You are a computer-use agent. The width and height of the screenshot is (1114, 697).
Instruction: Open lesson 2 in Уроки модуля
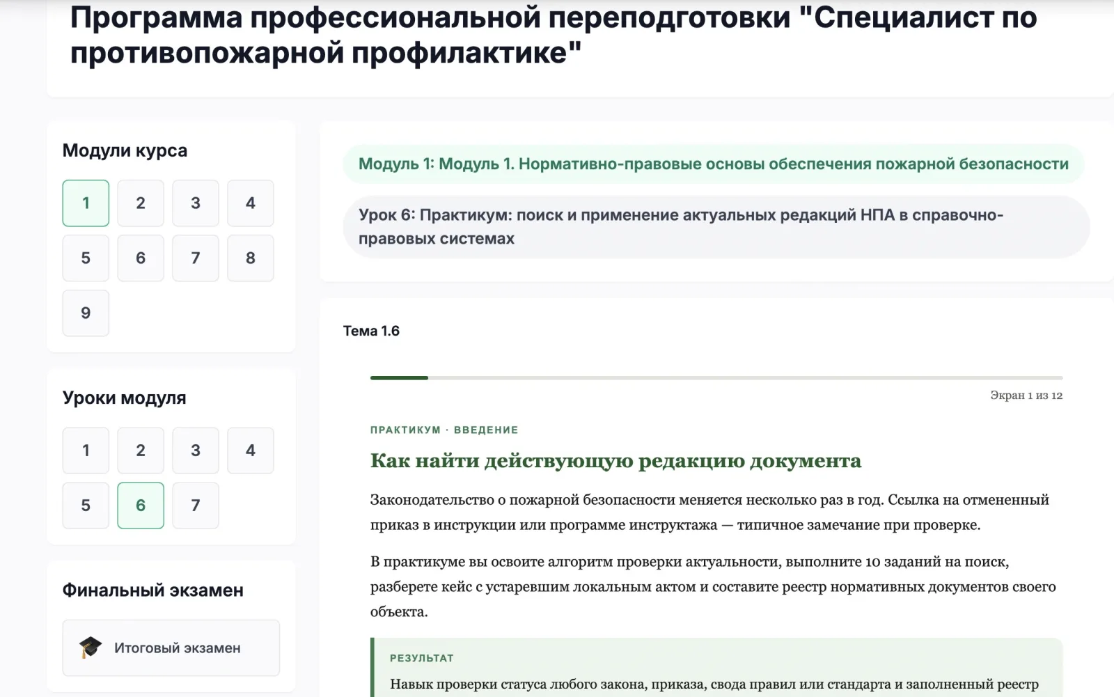coord(141,451)
